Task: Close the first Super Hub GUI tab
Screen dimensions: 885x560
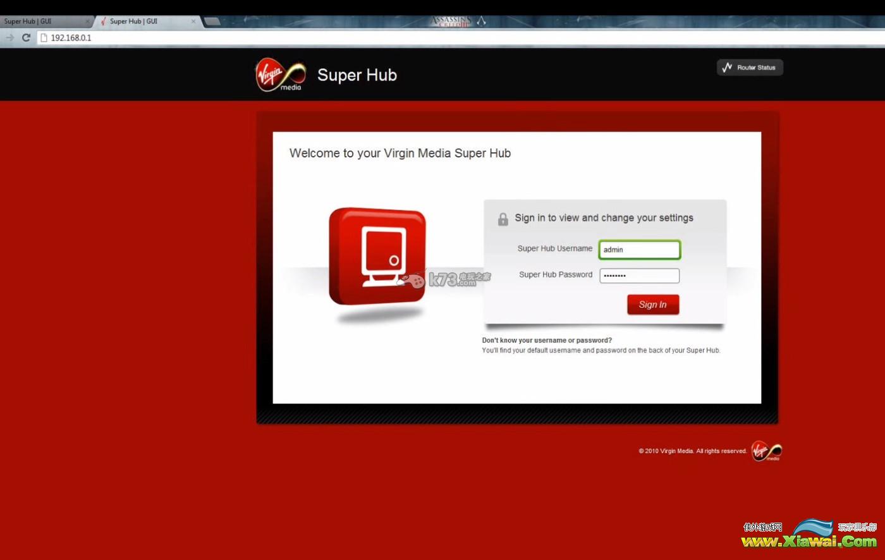Action: click(87, 21)
